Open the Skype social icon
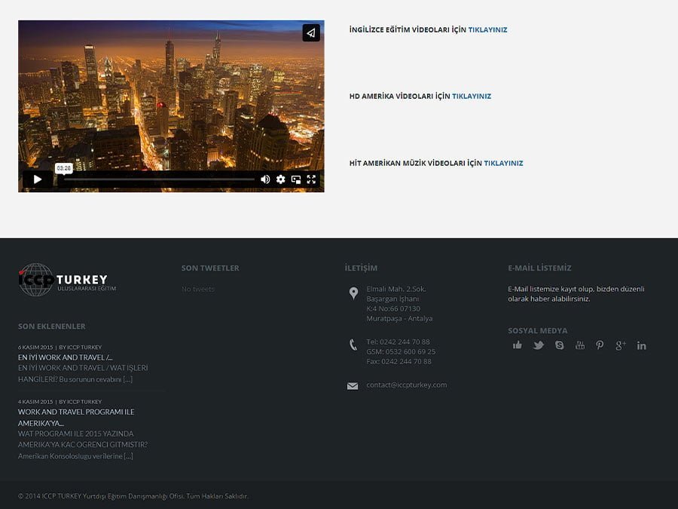 (559, 345)
